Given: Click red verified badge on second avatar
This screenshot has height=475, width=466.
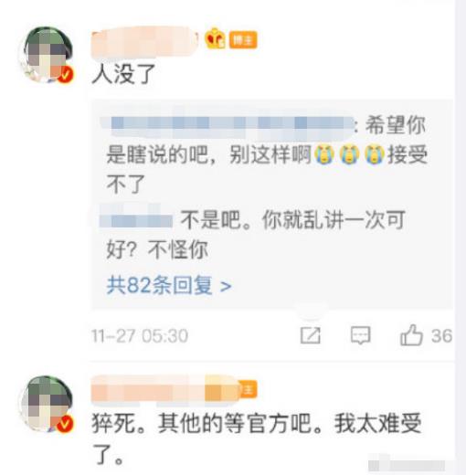Looking at the screenshot, I should point(65,424).
